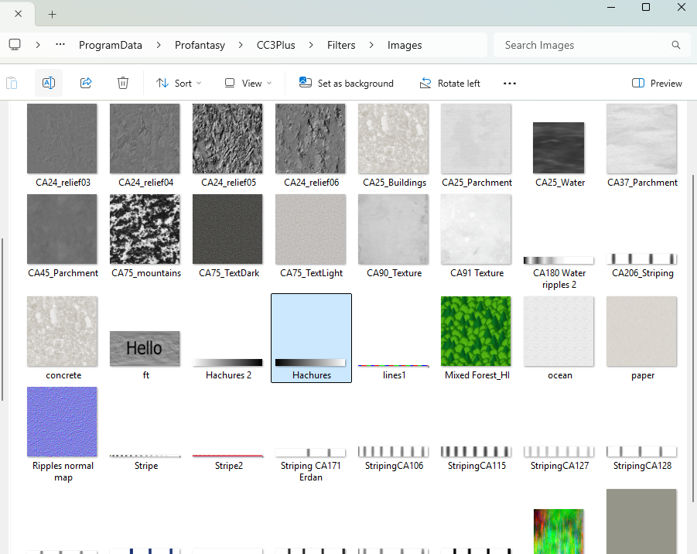Click the Delete trash can icon
This screenshot has width=697, height=554.
click(x=123, y=83)
